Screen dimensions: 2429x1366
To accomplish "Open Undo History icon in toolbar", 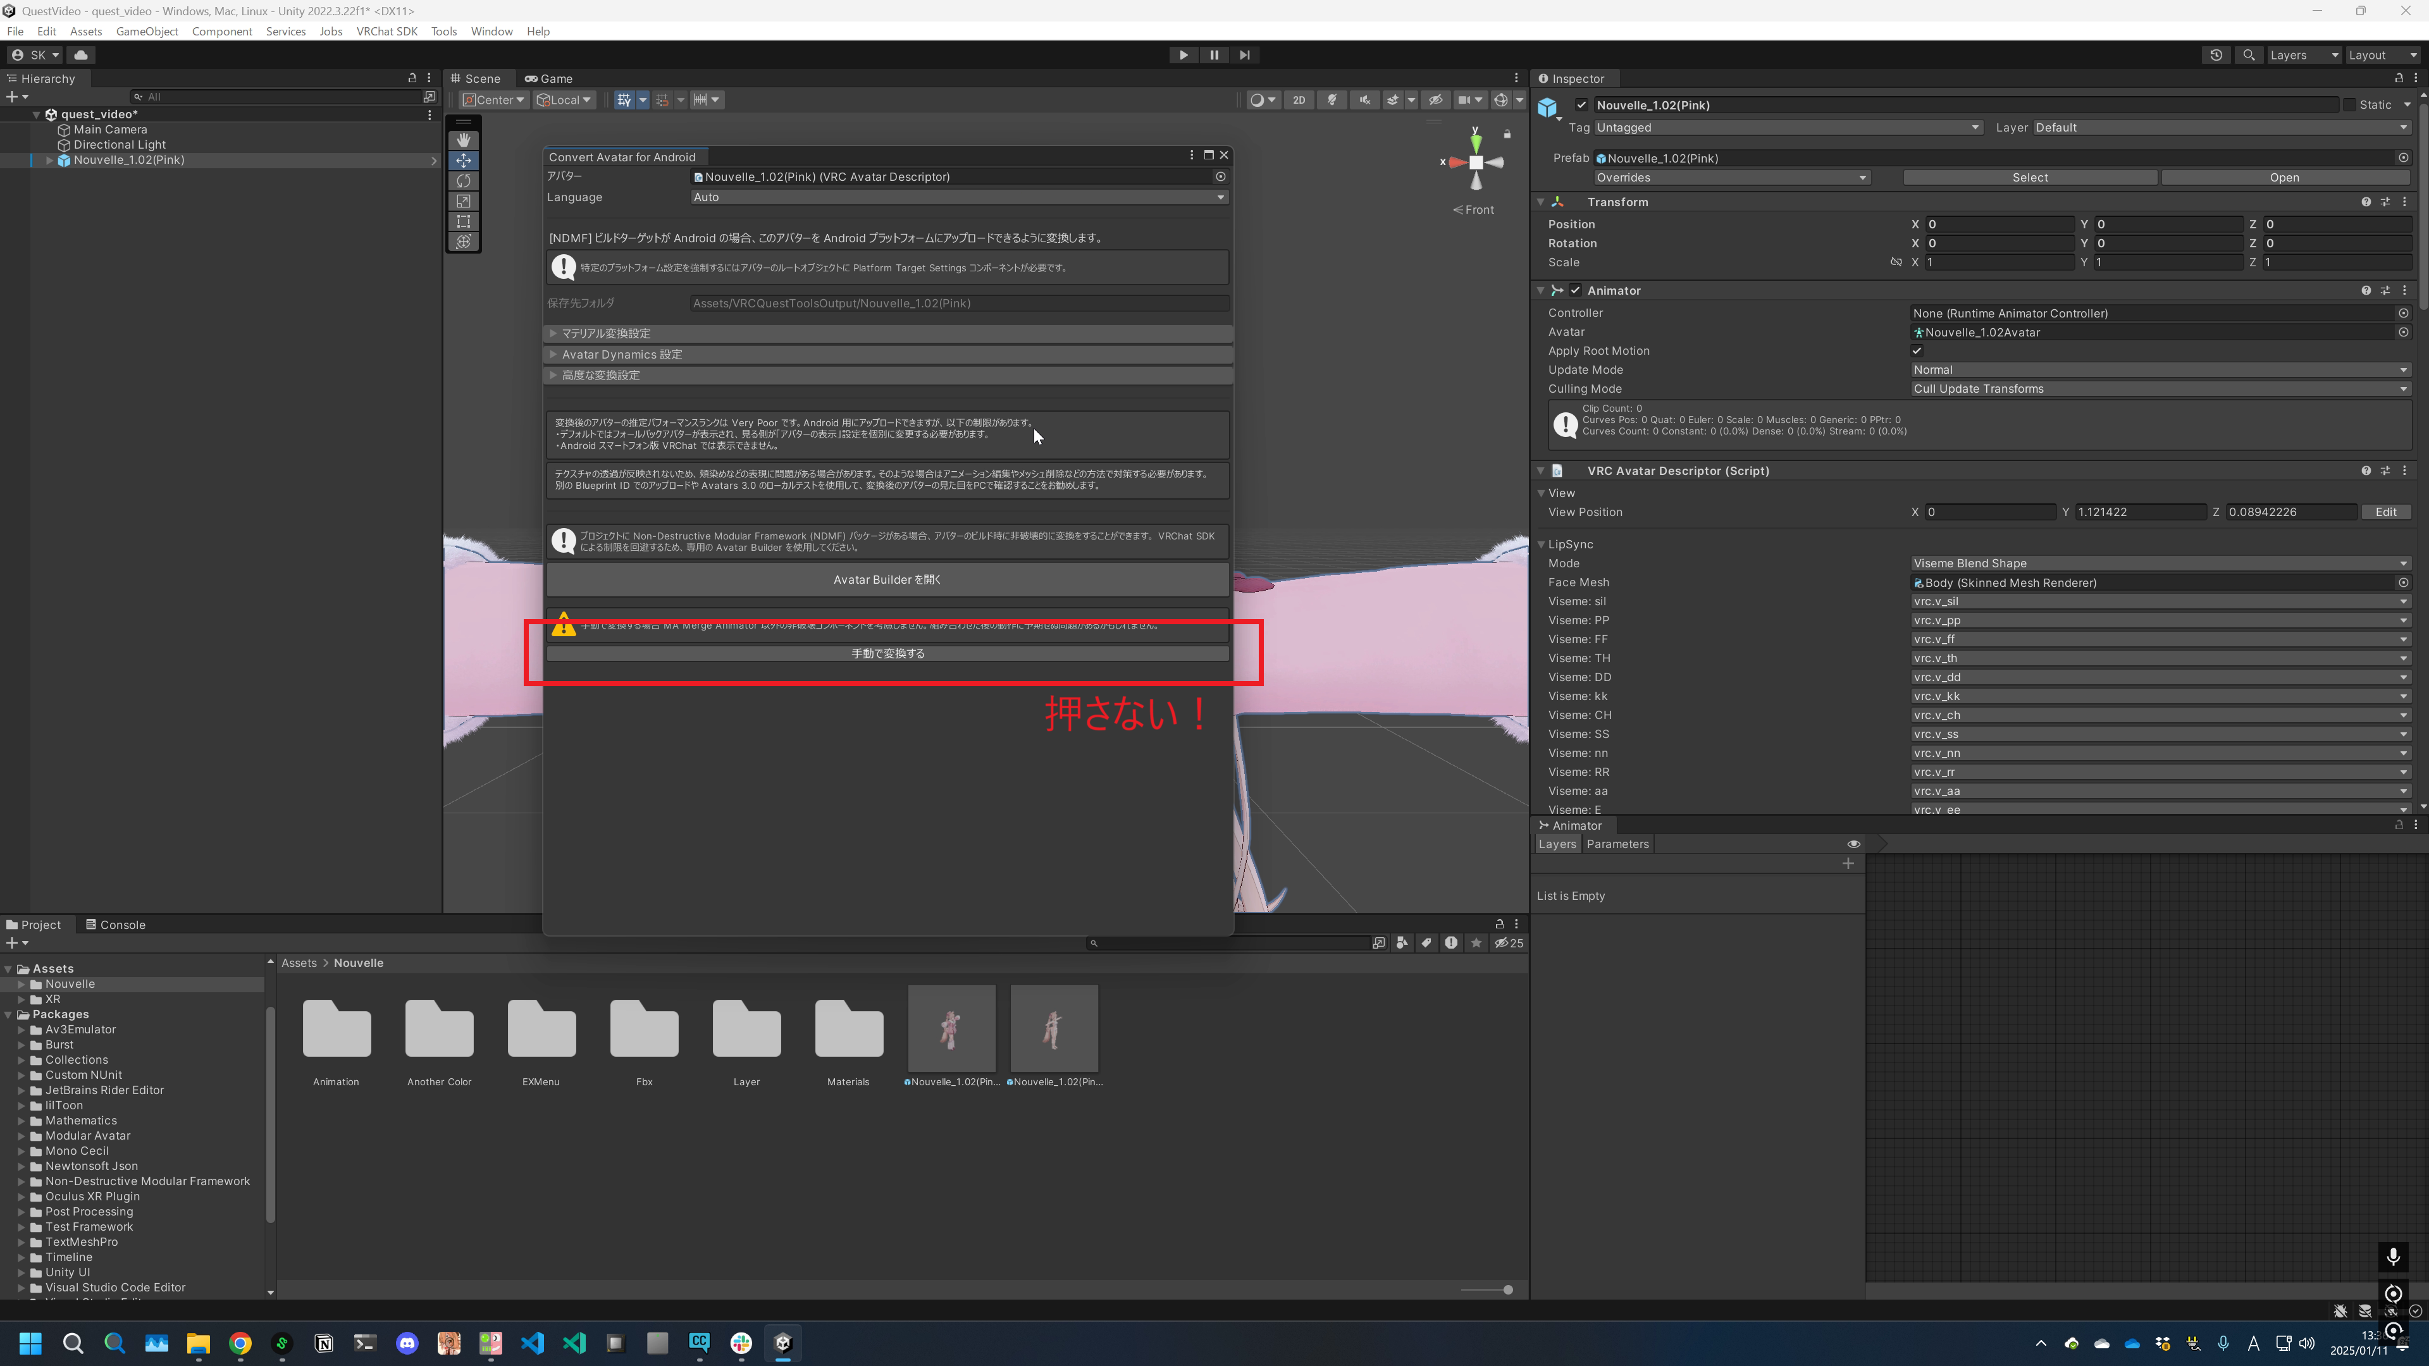I will pos(2216,54).
